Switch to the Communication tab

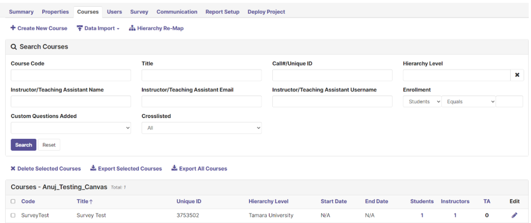[177, 11]
